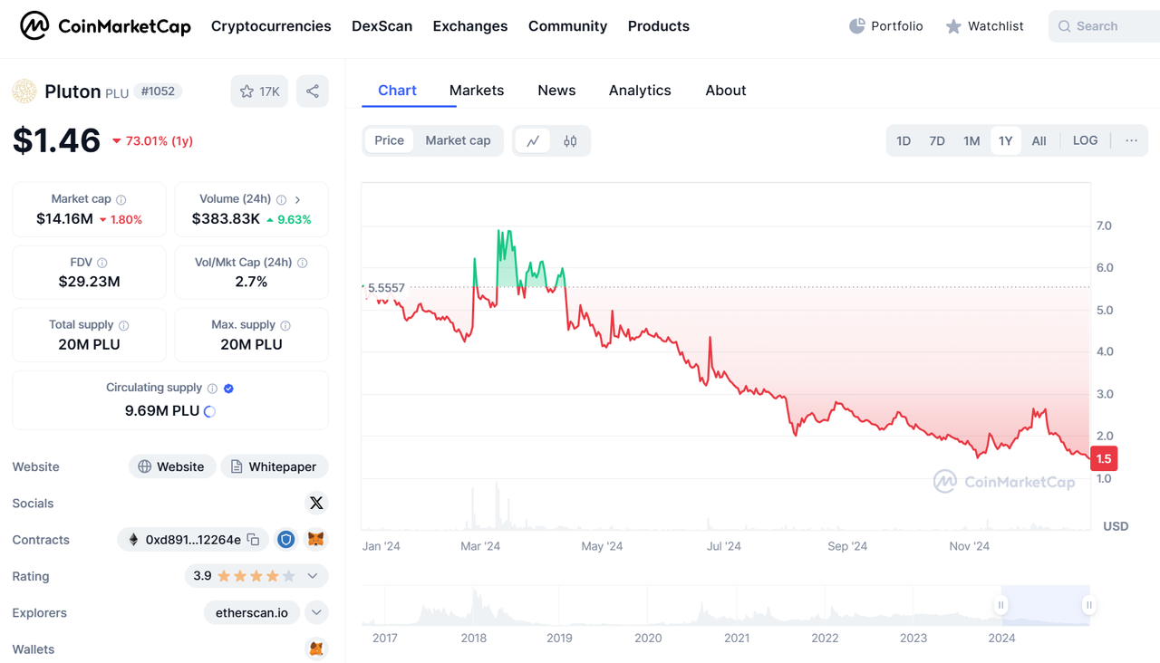Open the Analytics tab

tap(640, 91)
